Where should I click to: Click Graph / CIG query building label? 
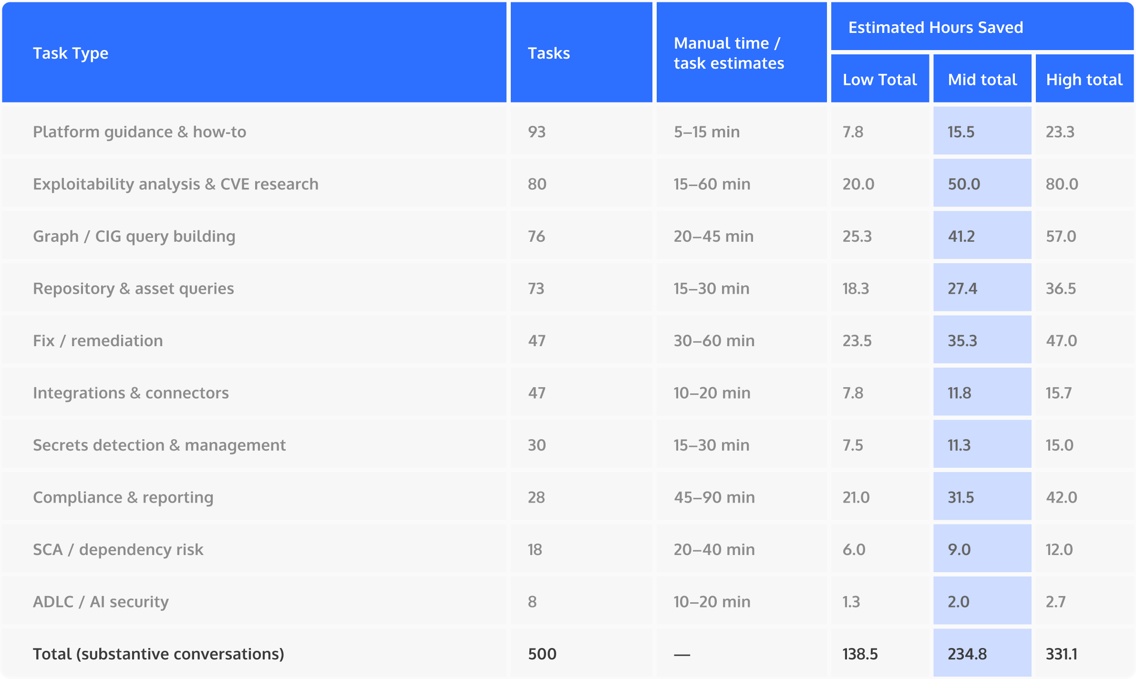tap(134, 236)
